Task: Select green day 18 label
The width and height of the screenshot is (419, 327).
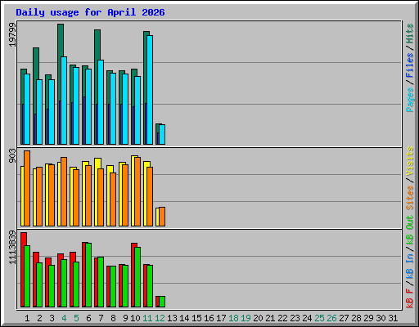Action: pos(233,318)
